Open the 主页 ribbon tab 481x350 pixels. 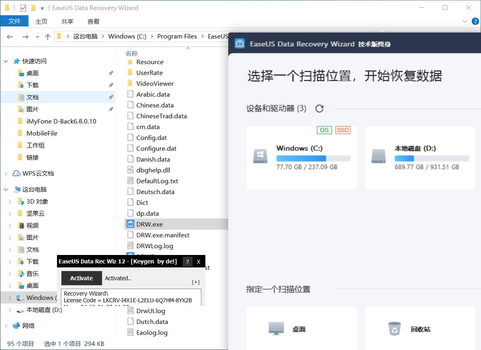pos(41,21)
